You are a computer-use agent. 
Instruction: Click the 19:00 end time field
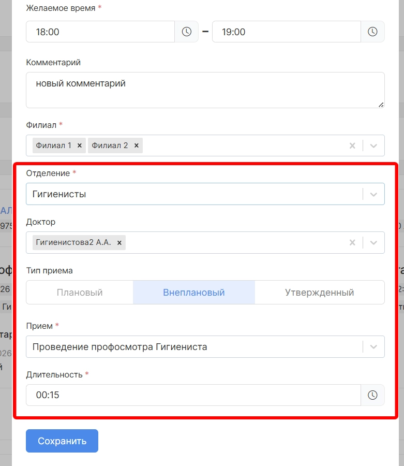[x=286, y=32]
